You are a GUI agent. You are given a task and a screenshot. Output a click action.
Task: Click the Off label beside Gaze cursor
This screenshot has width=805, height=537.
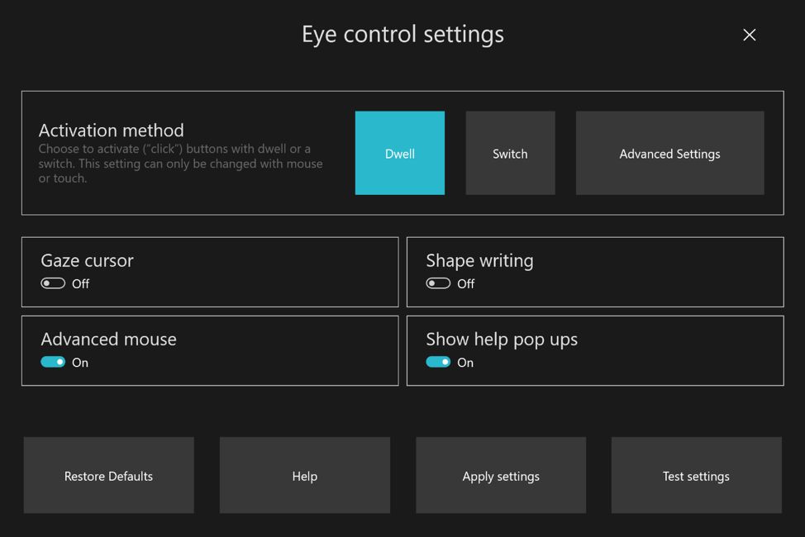point(79,283)
